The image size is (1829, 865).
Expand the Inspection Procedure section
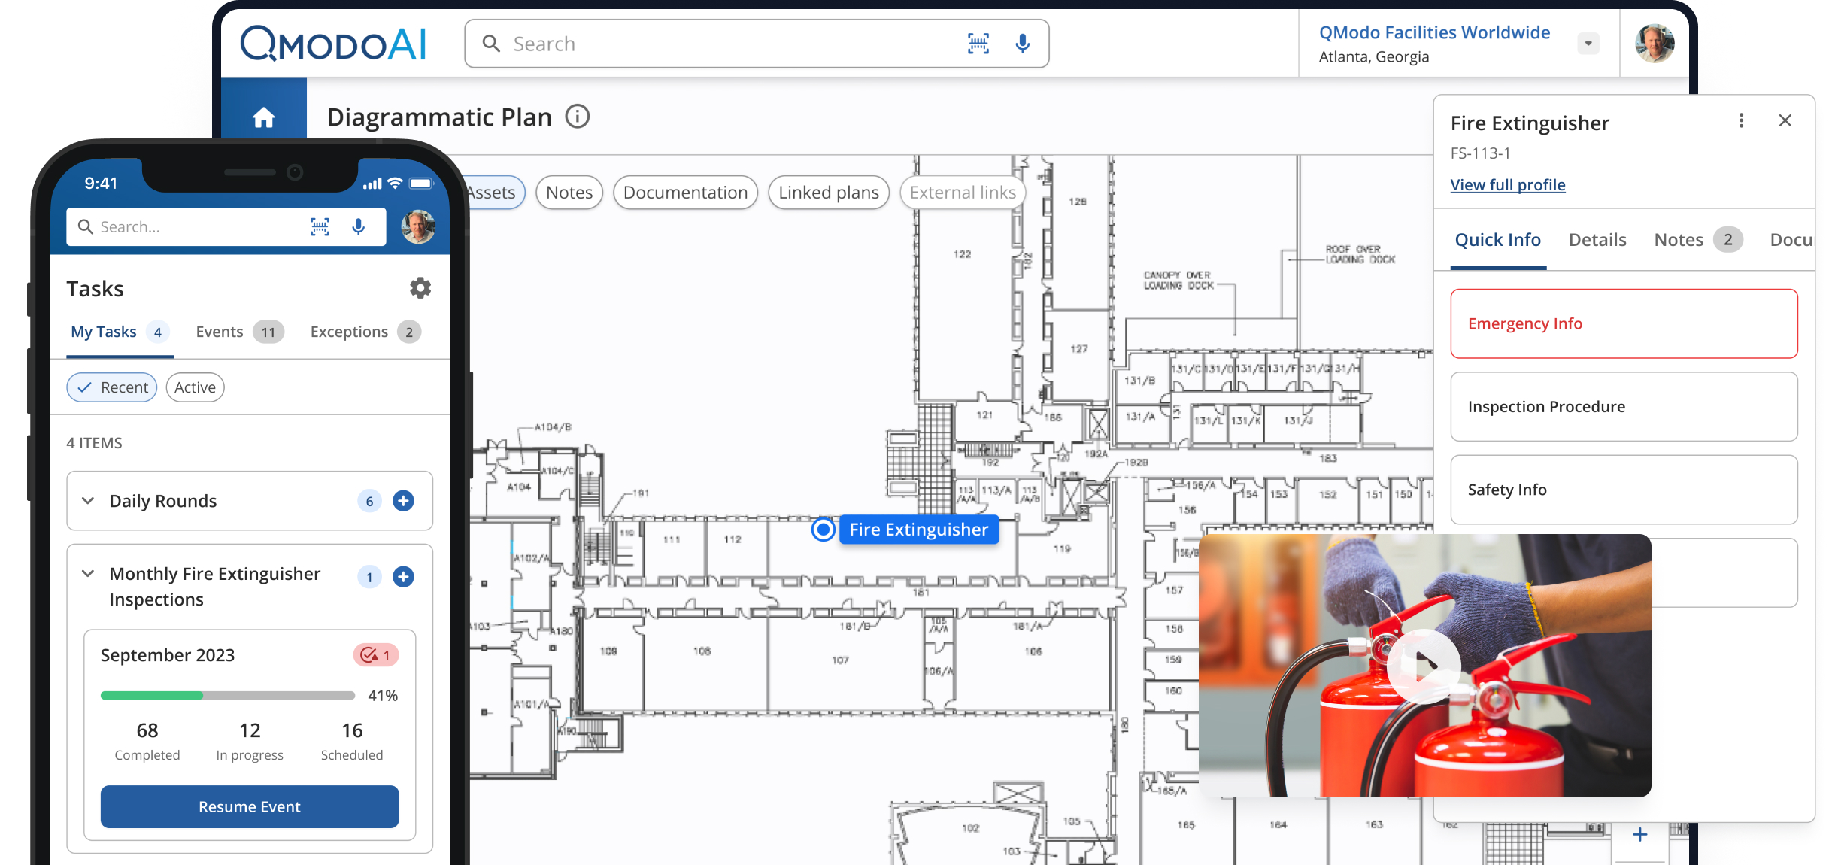(x=1624, y=407)
